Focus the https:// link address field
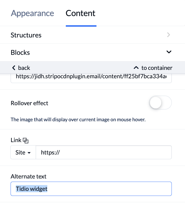This screenshot has height=203, width=185. 104,152
